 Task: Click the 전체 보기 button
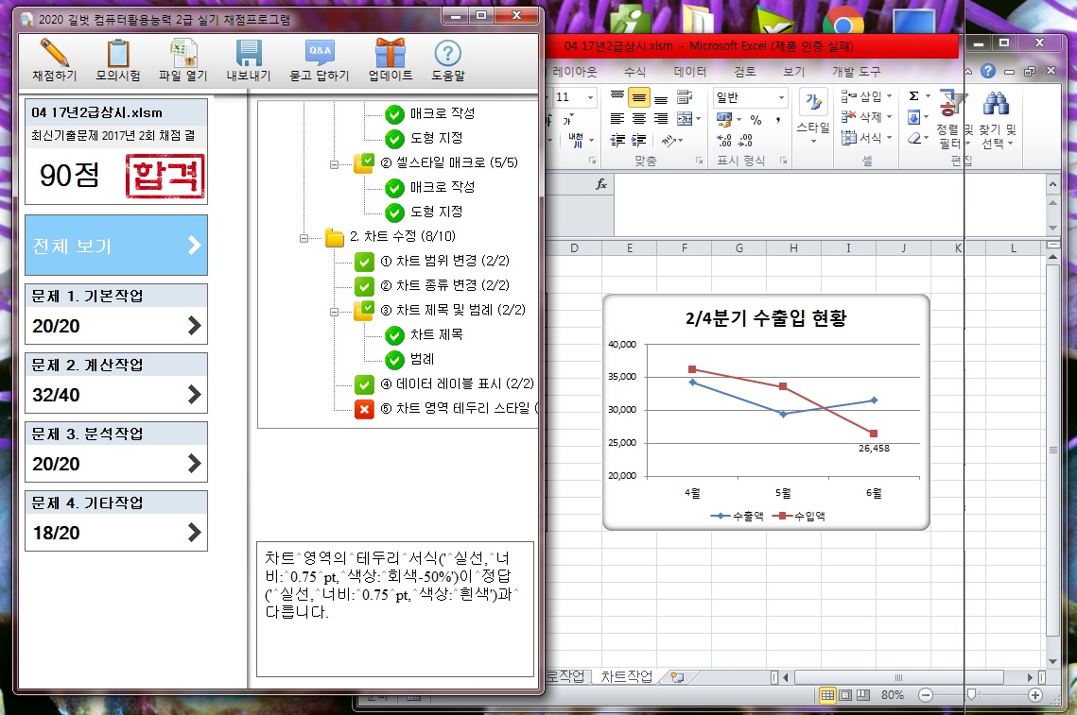pos(116,246)
